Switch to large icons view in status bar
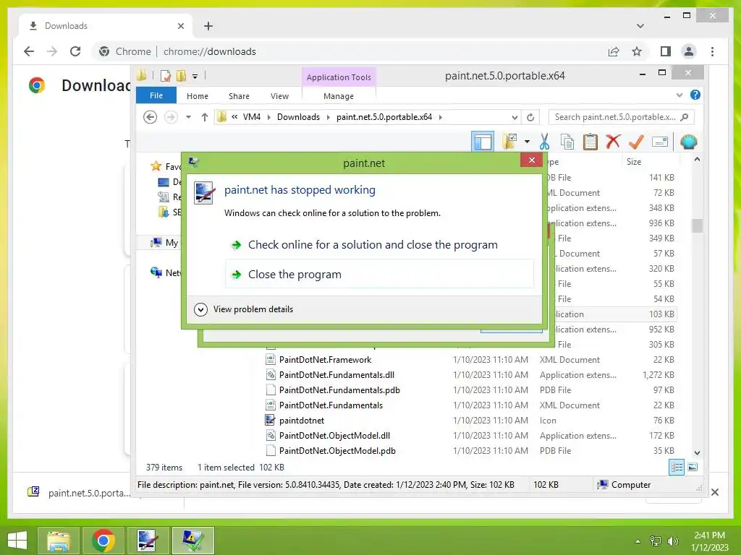This screenshot has height=555, width=741. (x=693, y=468)
